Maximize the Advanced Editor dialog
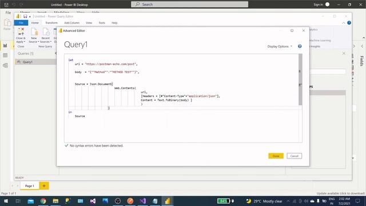 click(292, 30)
